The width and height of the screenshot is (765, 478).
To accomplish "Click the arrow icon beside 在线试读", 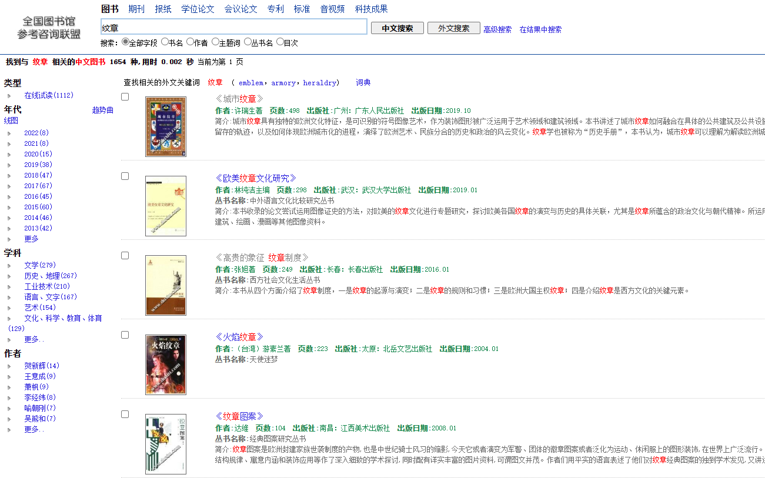I will coord(9,96).
